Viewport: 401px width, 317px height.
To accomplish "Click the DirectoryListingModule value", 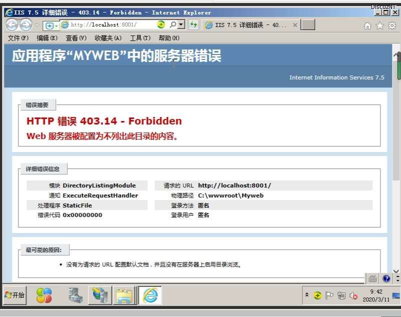I will pos(99,185).
